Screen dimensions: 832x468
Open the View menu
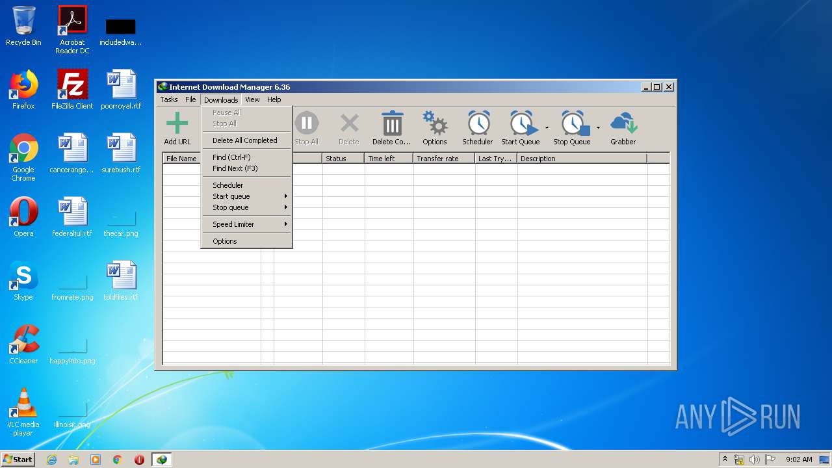pos(252,99)
